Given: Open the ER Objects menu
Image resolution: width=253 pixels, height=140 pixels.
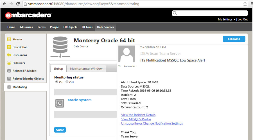Looking at the screenshot, I should [x=70, y=27].
